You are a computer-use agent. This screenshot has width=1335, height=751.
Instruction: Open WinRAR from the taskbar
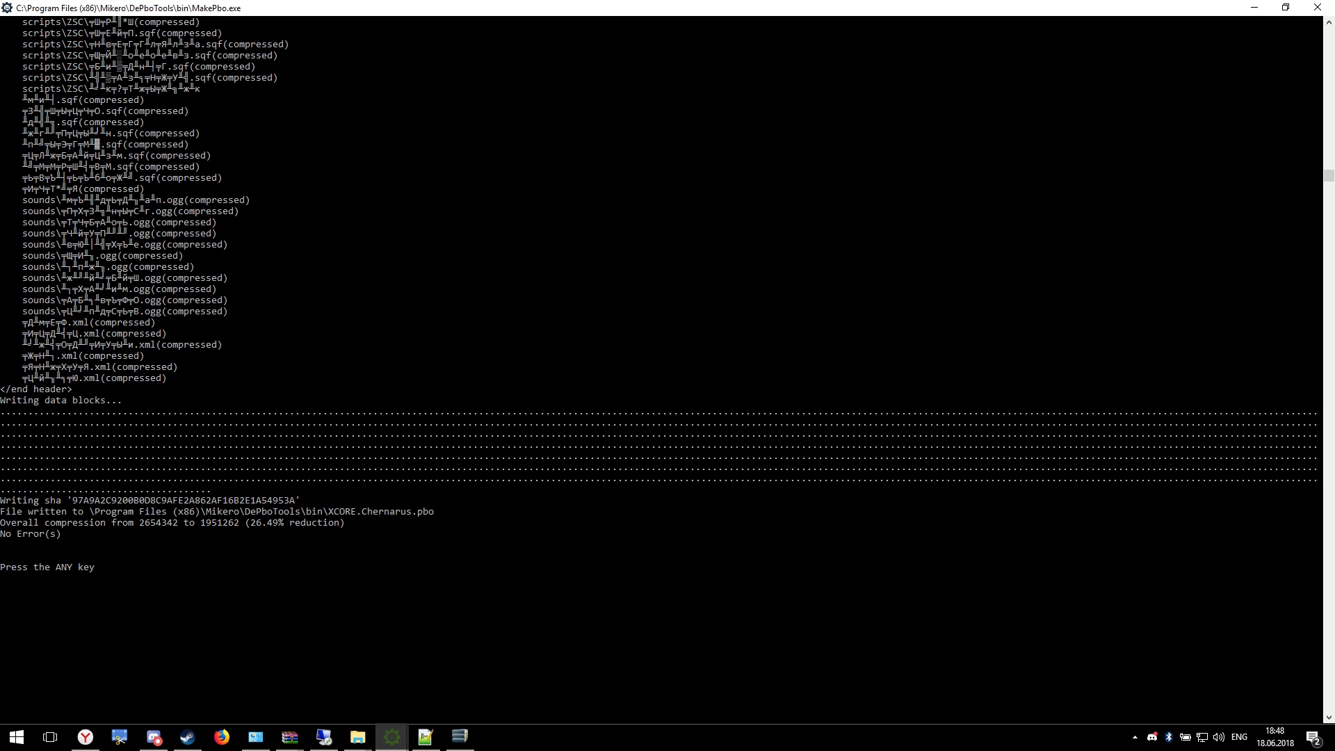click(x=290, y=737)
